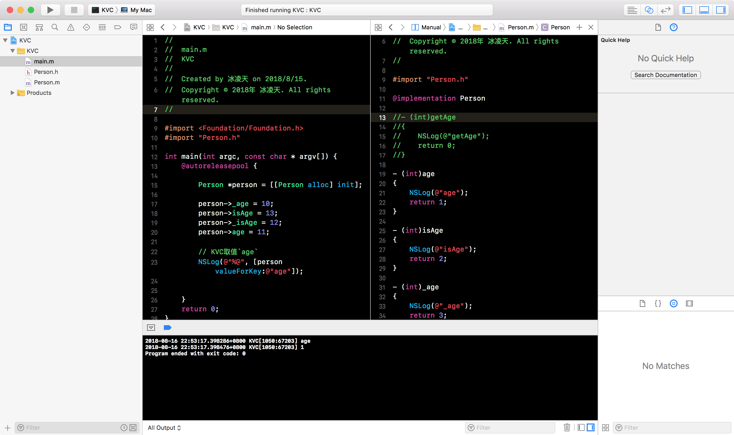Open the Issue navigator warning icon
Screen dimensions: 734x435
point(71,27)
